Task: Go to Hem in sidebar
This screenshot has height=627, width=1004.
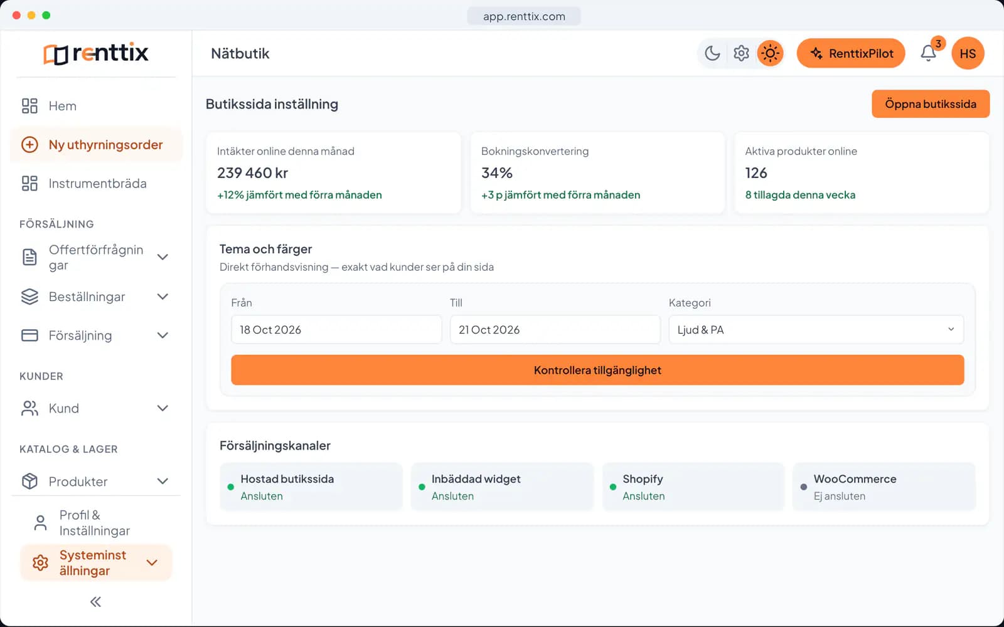Action: click(x=96, y=106)
